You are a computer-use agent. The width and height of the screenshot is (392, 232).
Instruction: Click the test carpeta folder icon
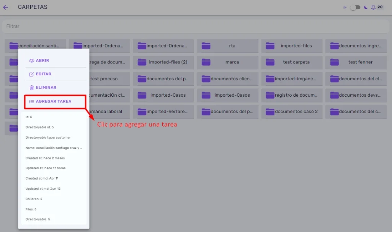(270, 62)
